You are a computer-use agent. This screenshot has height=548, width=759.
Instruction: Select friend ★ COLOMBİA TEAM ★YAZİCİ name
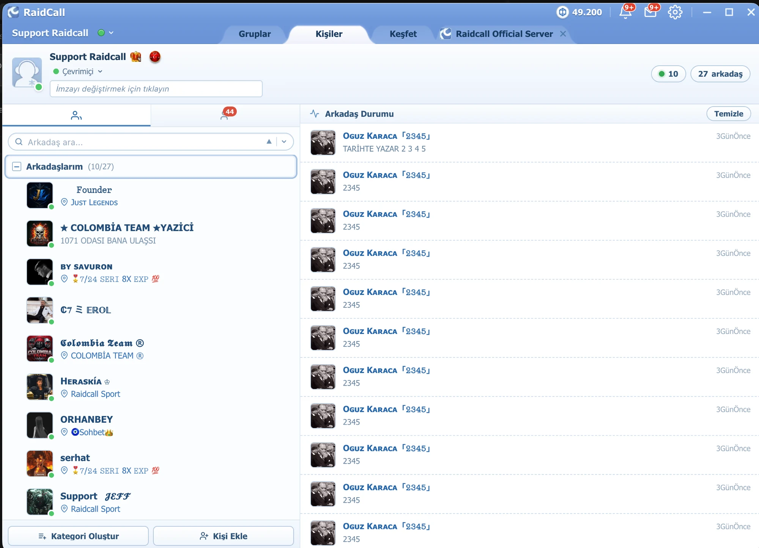(127, 228)
